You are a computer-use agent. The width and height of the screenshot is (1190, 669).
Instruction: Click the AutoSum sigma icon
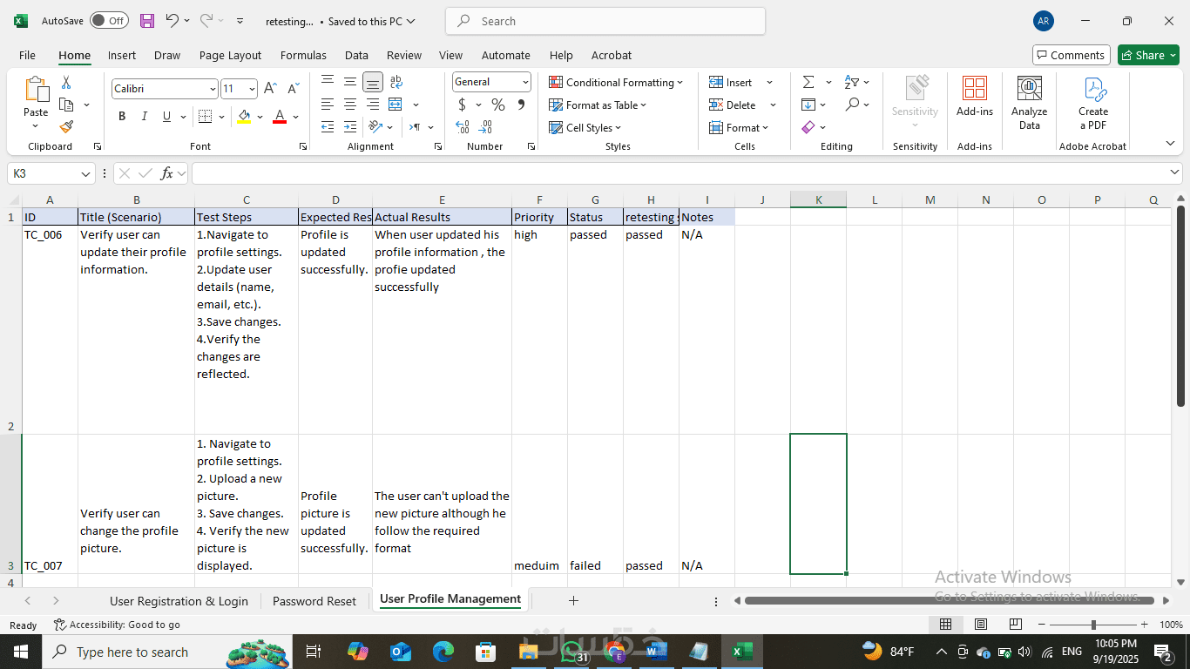(808, 82)
